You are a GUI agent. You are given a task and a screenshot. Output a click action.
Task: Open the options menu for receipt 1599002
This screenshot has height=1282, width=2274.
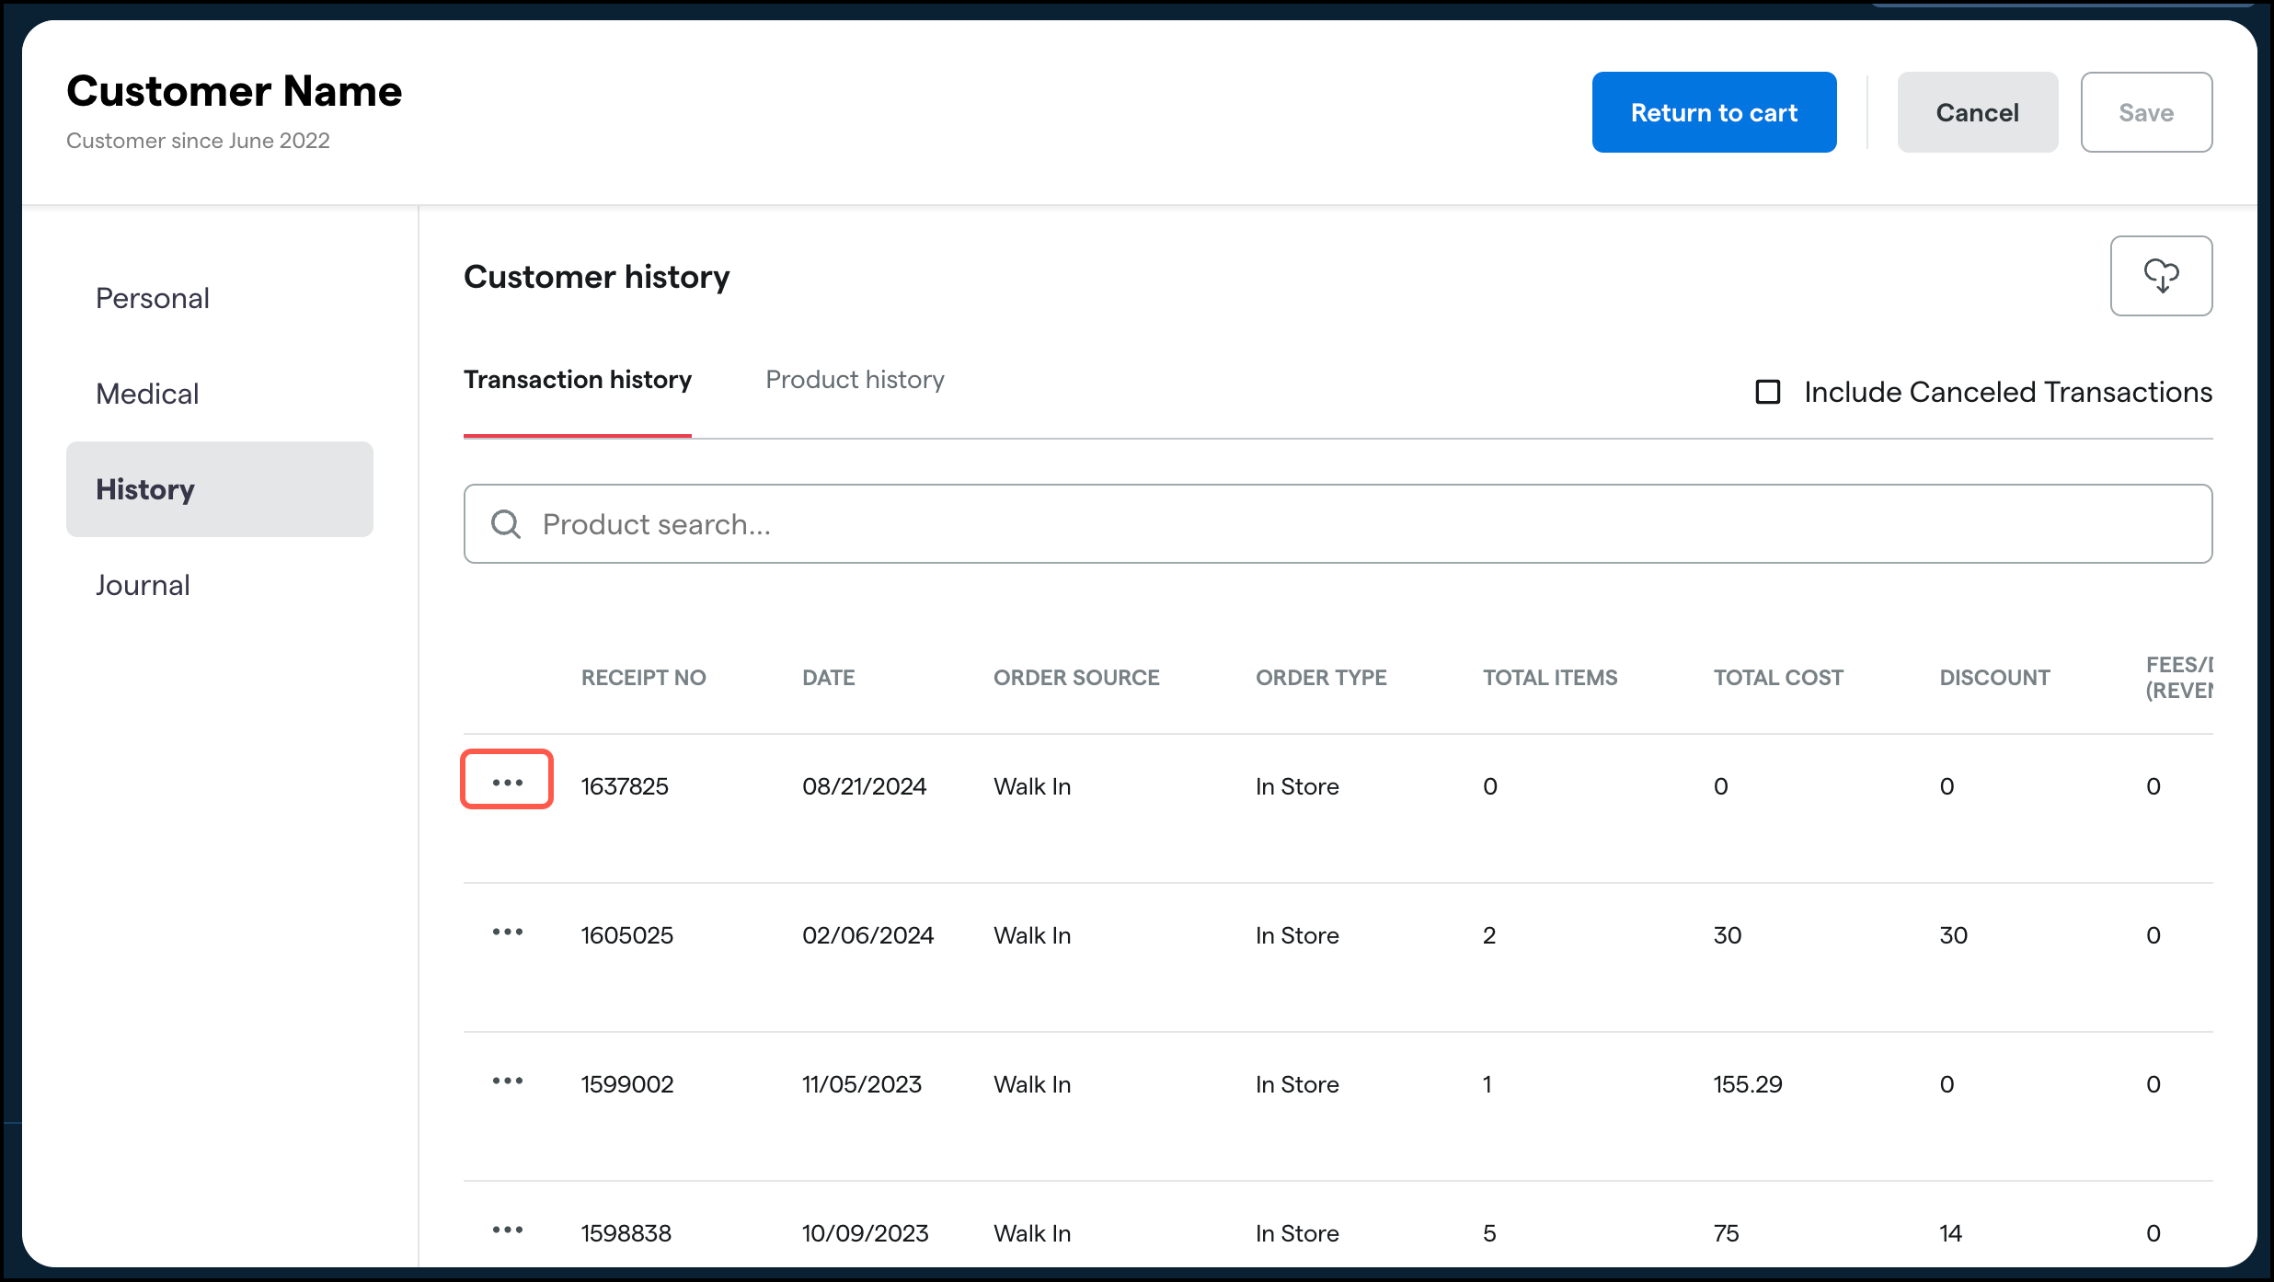(x=507, y=1081)
